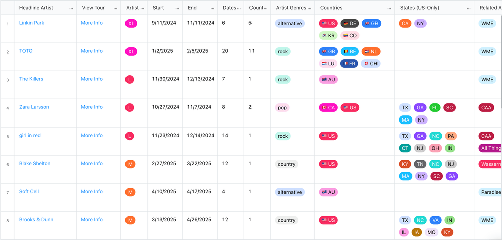Viewport: 502px width, 240px height.
Task: Click the pop genre tag for Zara Larsson
Action: coord(282,108)
